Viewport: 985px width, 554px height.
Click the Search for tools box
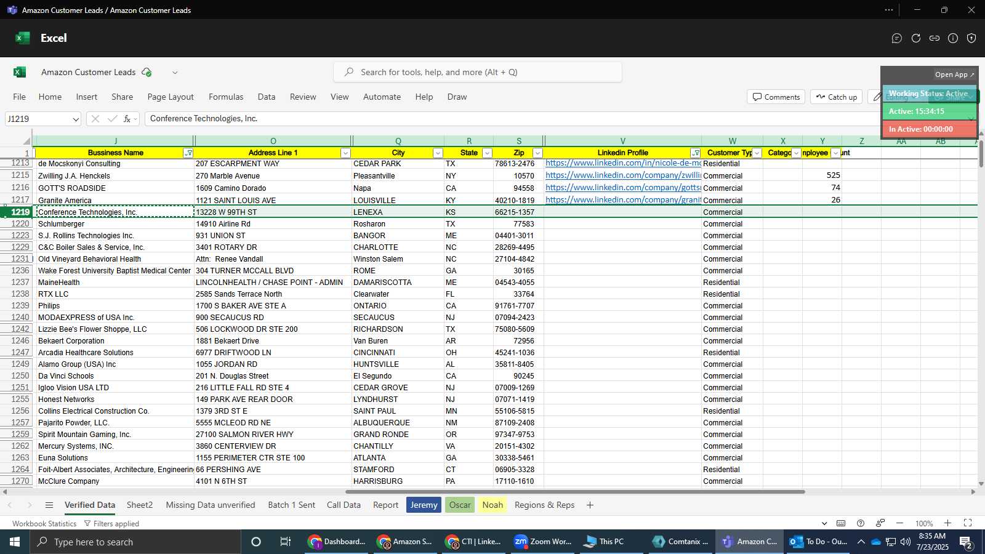478,72
